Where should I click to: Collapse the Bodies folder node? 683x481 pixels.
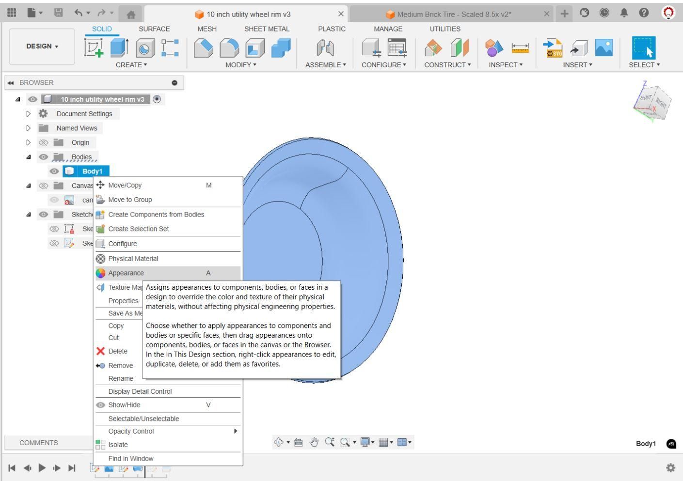click(x=29, y=157)
